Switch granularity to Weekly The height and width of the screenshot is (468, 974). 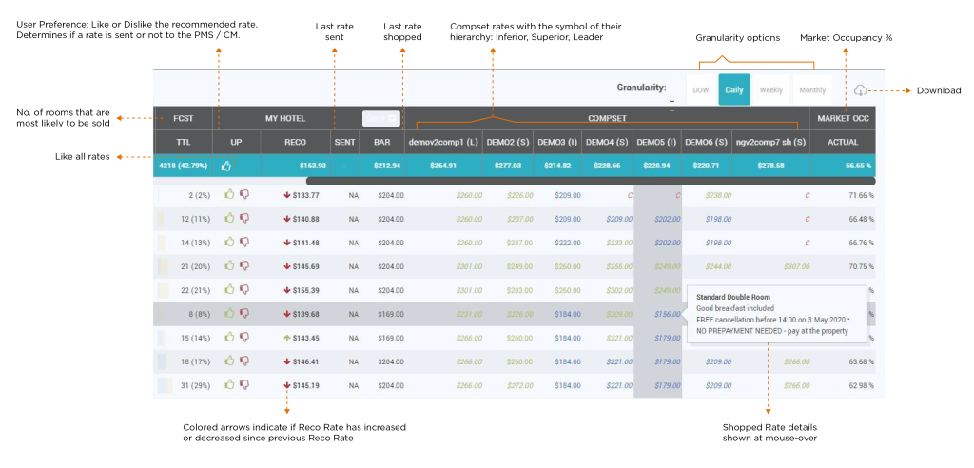click(x=770, y=89)
